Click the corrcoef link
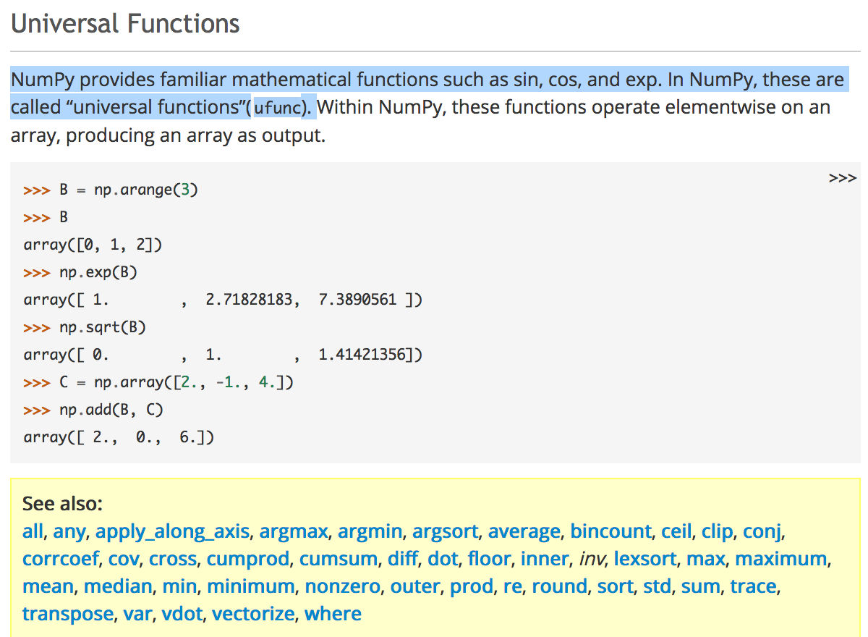The width and height of the screenshot is (868, 637). (60, 559)
